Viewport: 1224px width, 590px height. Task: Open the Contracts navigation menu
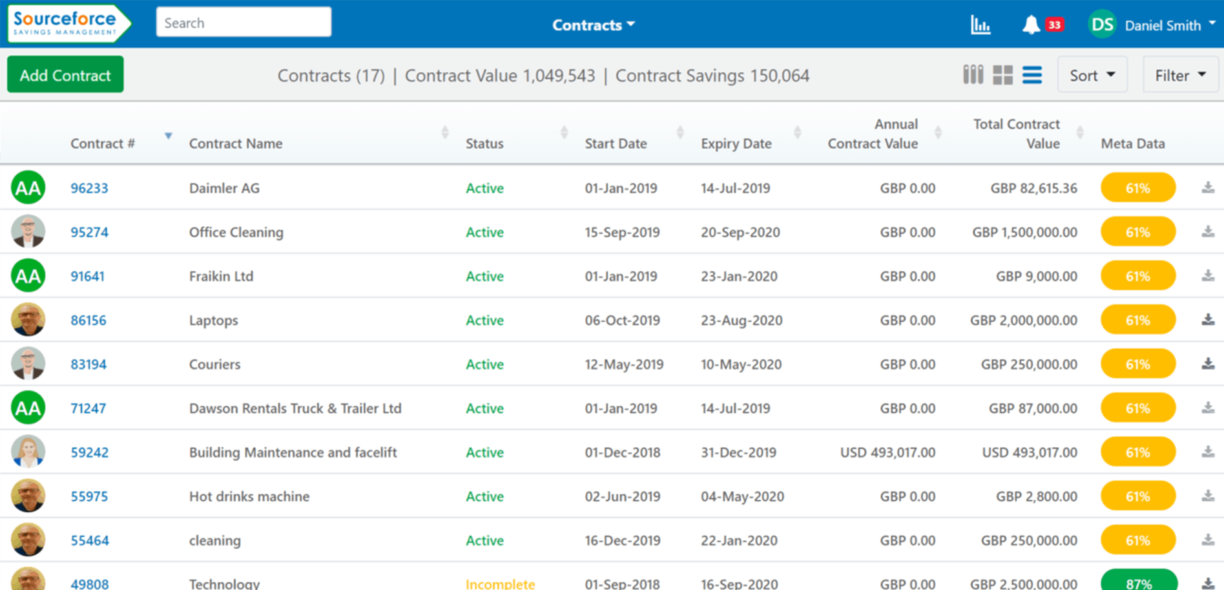click(x=593, y=25)
